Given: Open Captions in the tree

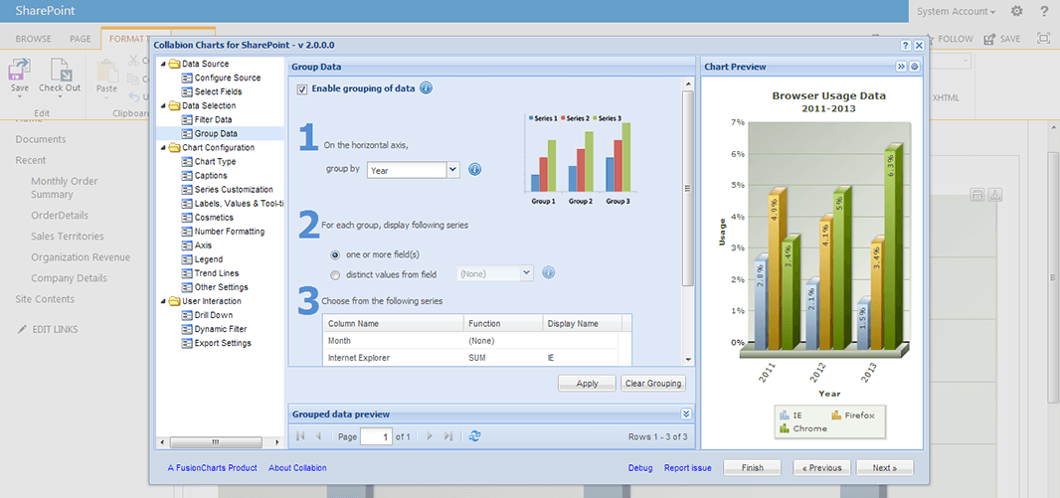Looking at the screenshot, I should tap(211, 176).
